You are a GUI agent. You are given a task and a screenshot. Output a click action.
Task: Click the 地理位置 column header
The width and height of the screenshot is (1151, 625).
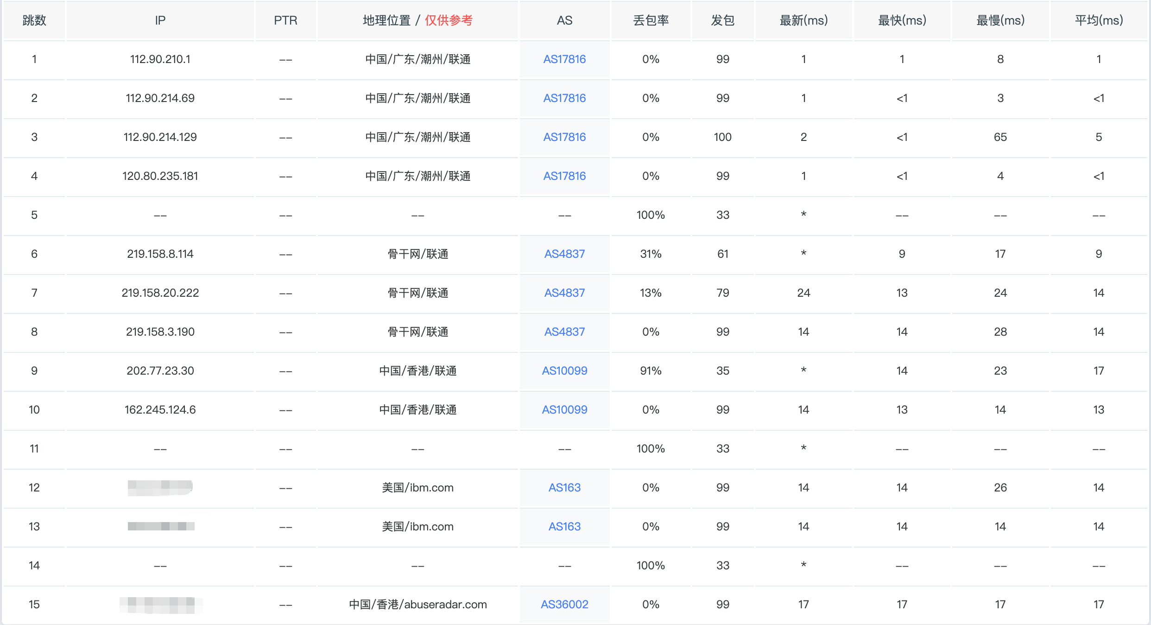tap(387, 20)
